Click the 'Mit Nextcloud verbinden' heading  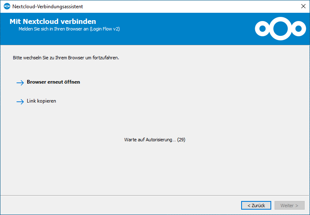[x=53, y=21]
